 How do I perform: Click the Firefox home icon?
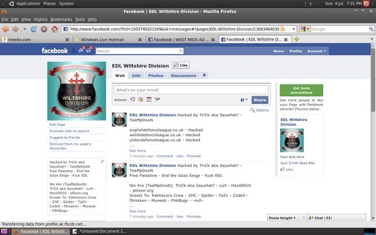[54, 29]
